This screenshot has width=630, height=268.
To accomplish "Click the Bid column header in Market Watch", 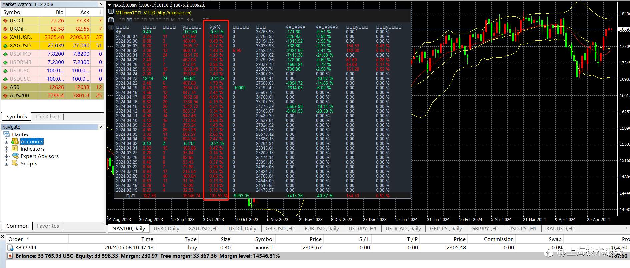I will pyautogui.click(x=53, y=12).
